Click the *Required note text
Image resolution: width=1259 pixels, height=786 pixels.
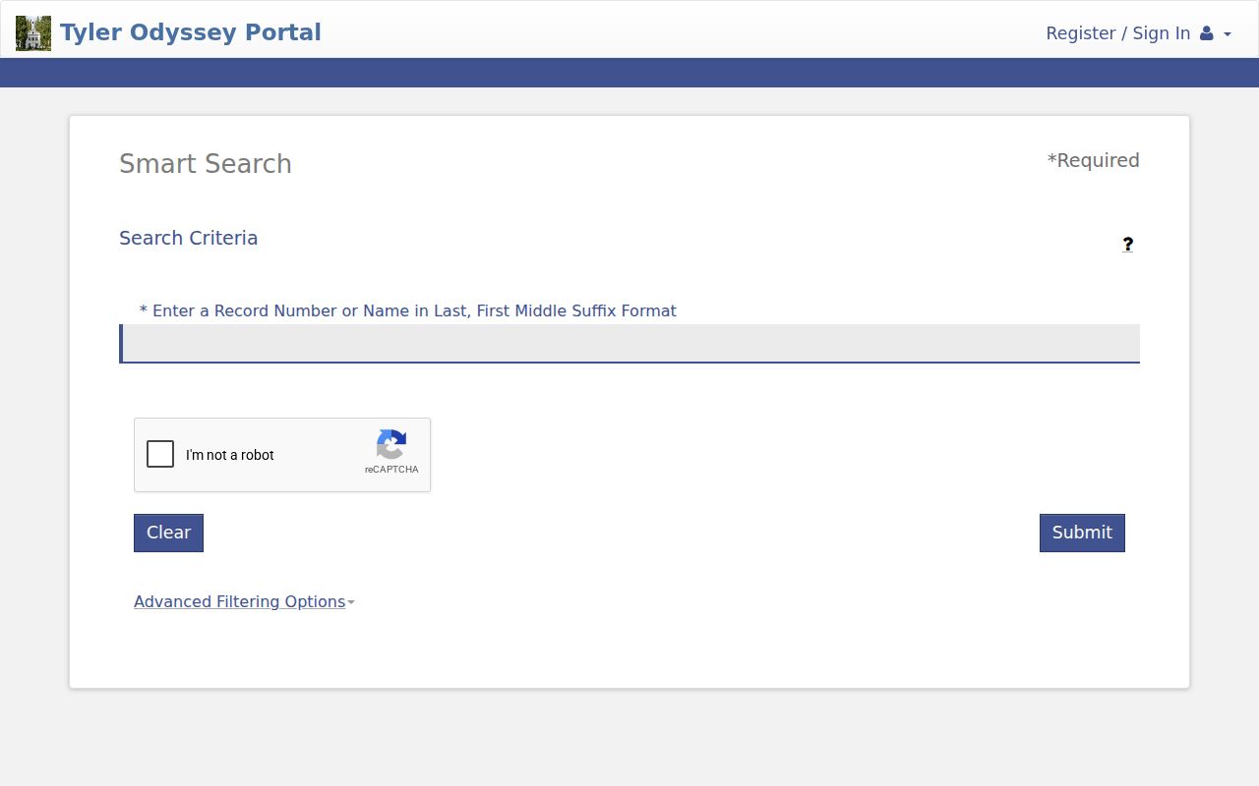[x=1093, y=160]
